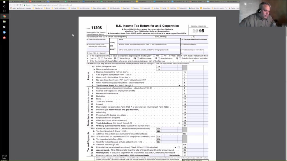
Task: Check the Sch. M-3 attached box
Action: point(106,53)
